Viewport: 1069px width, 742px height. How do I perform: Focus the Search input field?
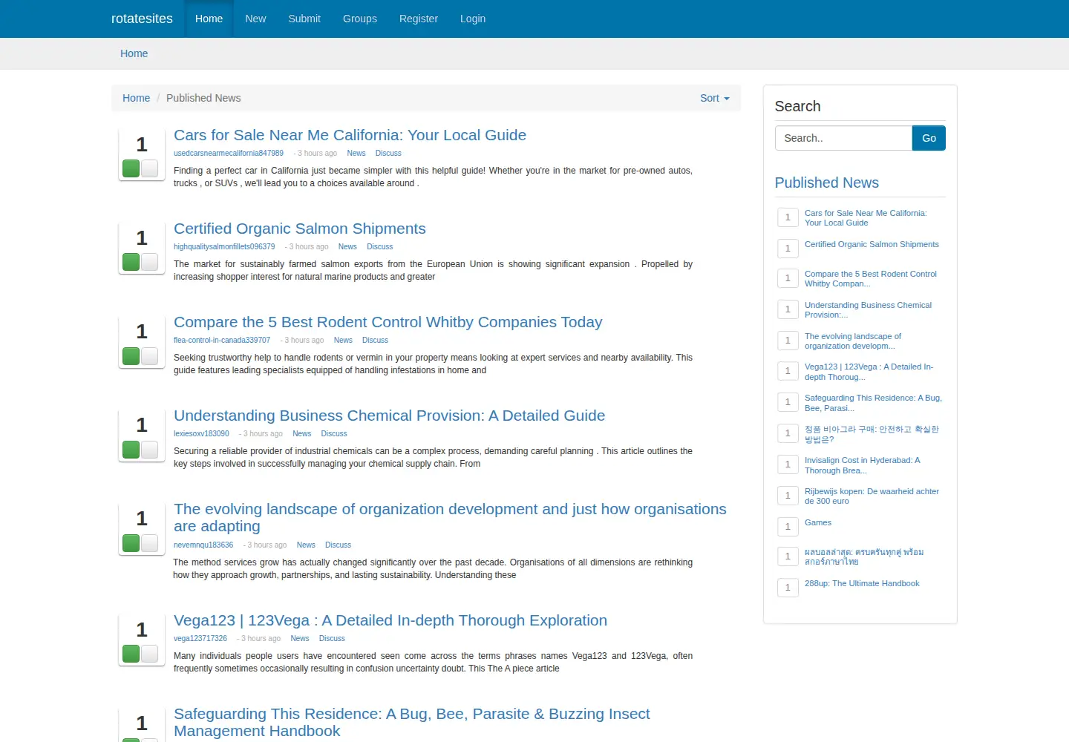click(x=843, y=138)
